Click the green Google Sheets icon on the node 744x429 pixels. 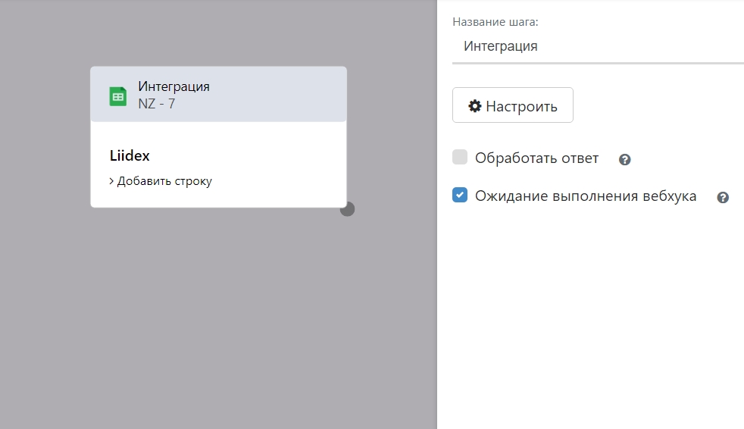(x=117, y=96)
